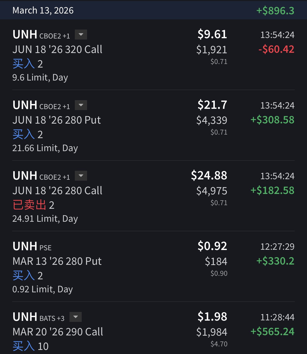This screenshot has height=354, width=307.
Task: Open the MAR 20 '26 290 Call trade
Action: [58, 332]
